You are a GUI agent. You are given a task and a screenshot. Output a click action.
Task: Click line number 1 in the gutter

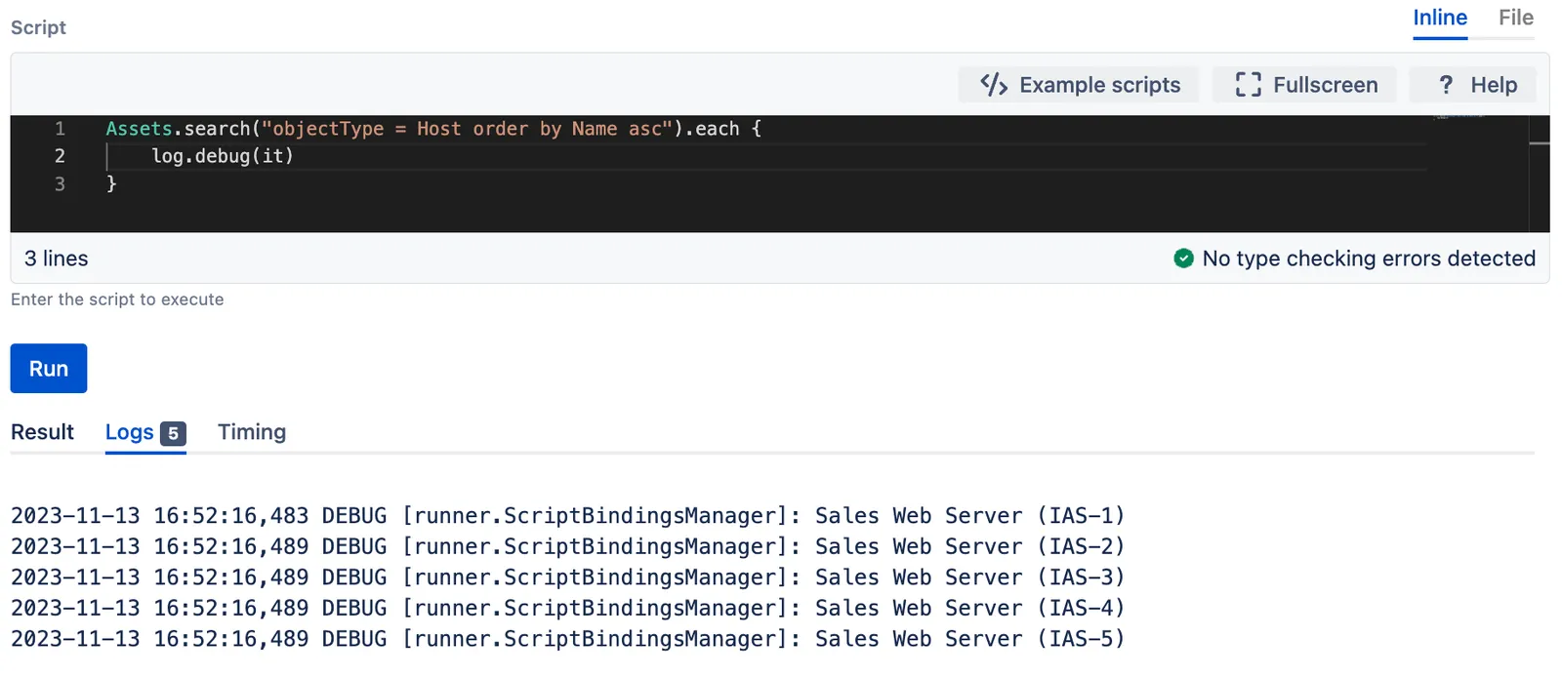[60, 129]
